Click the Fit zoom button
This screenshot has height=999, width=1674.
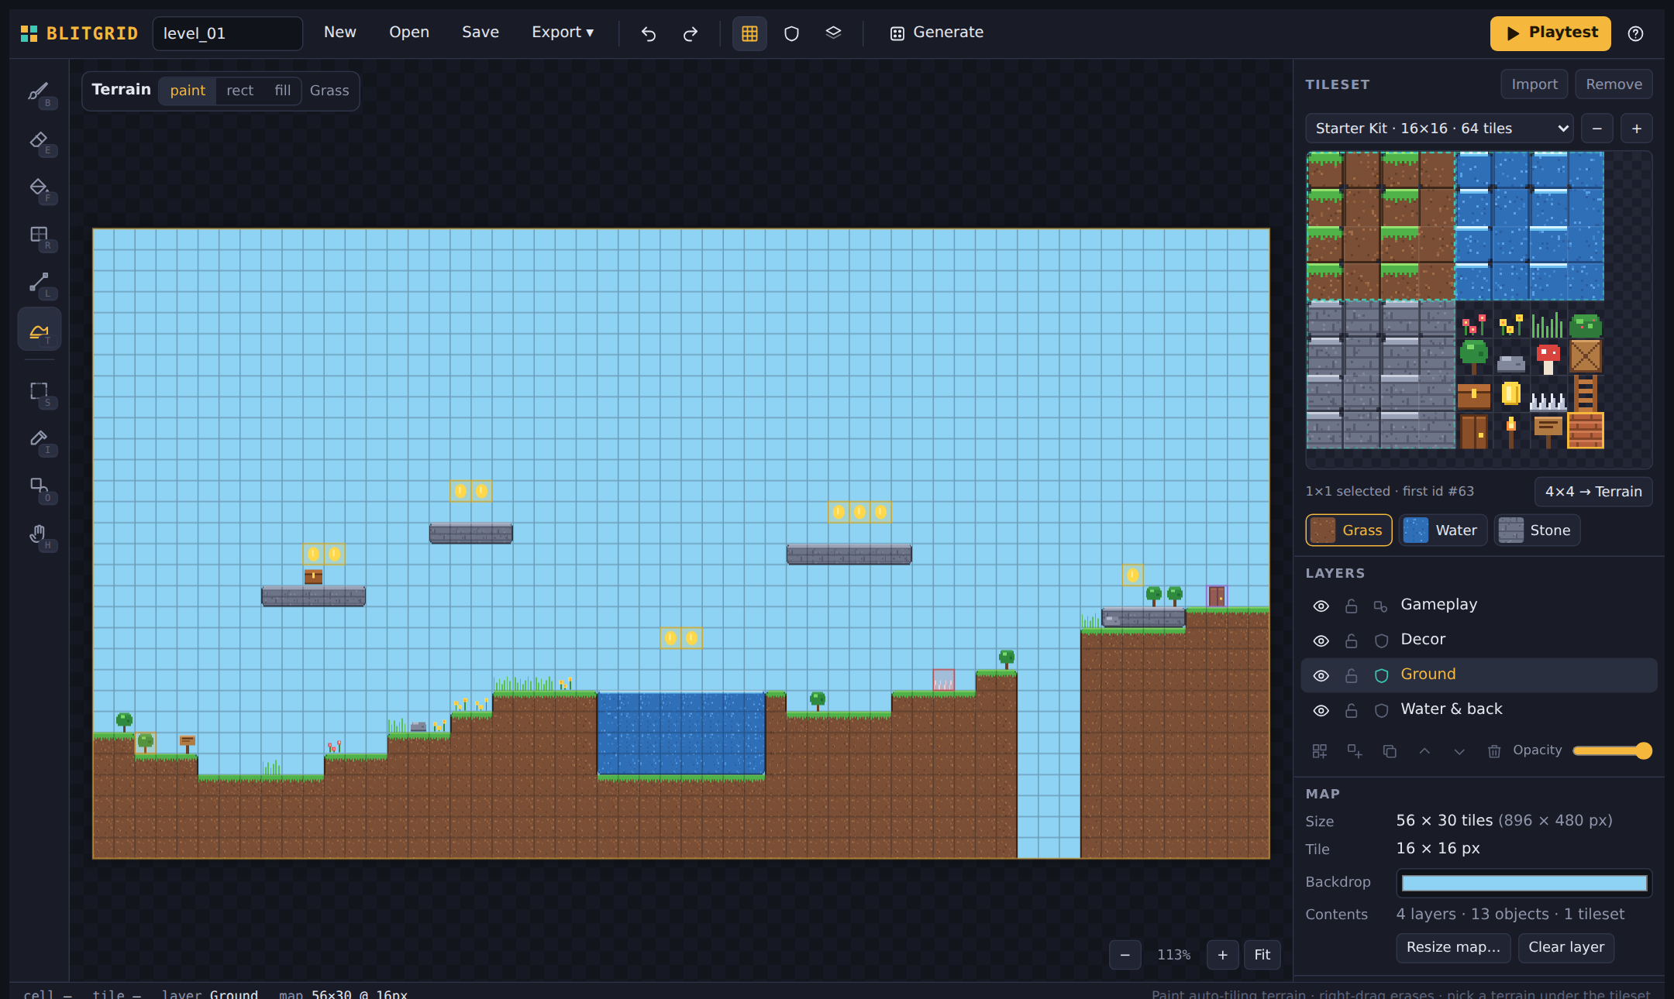[x=1262, y=955]
